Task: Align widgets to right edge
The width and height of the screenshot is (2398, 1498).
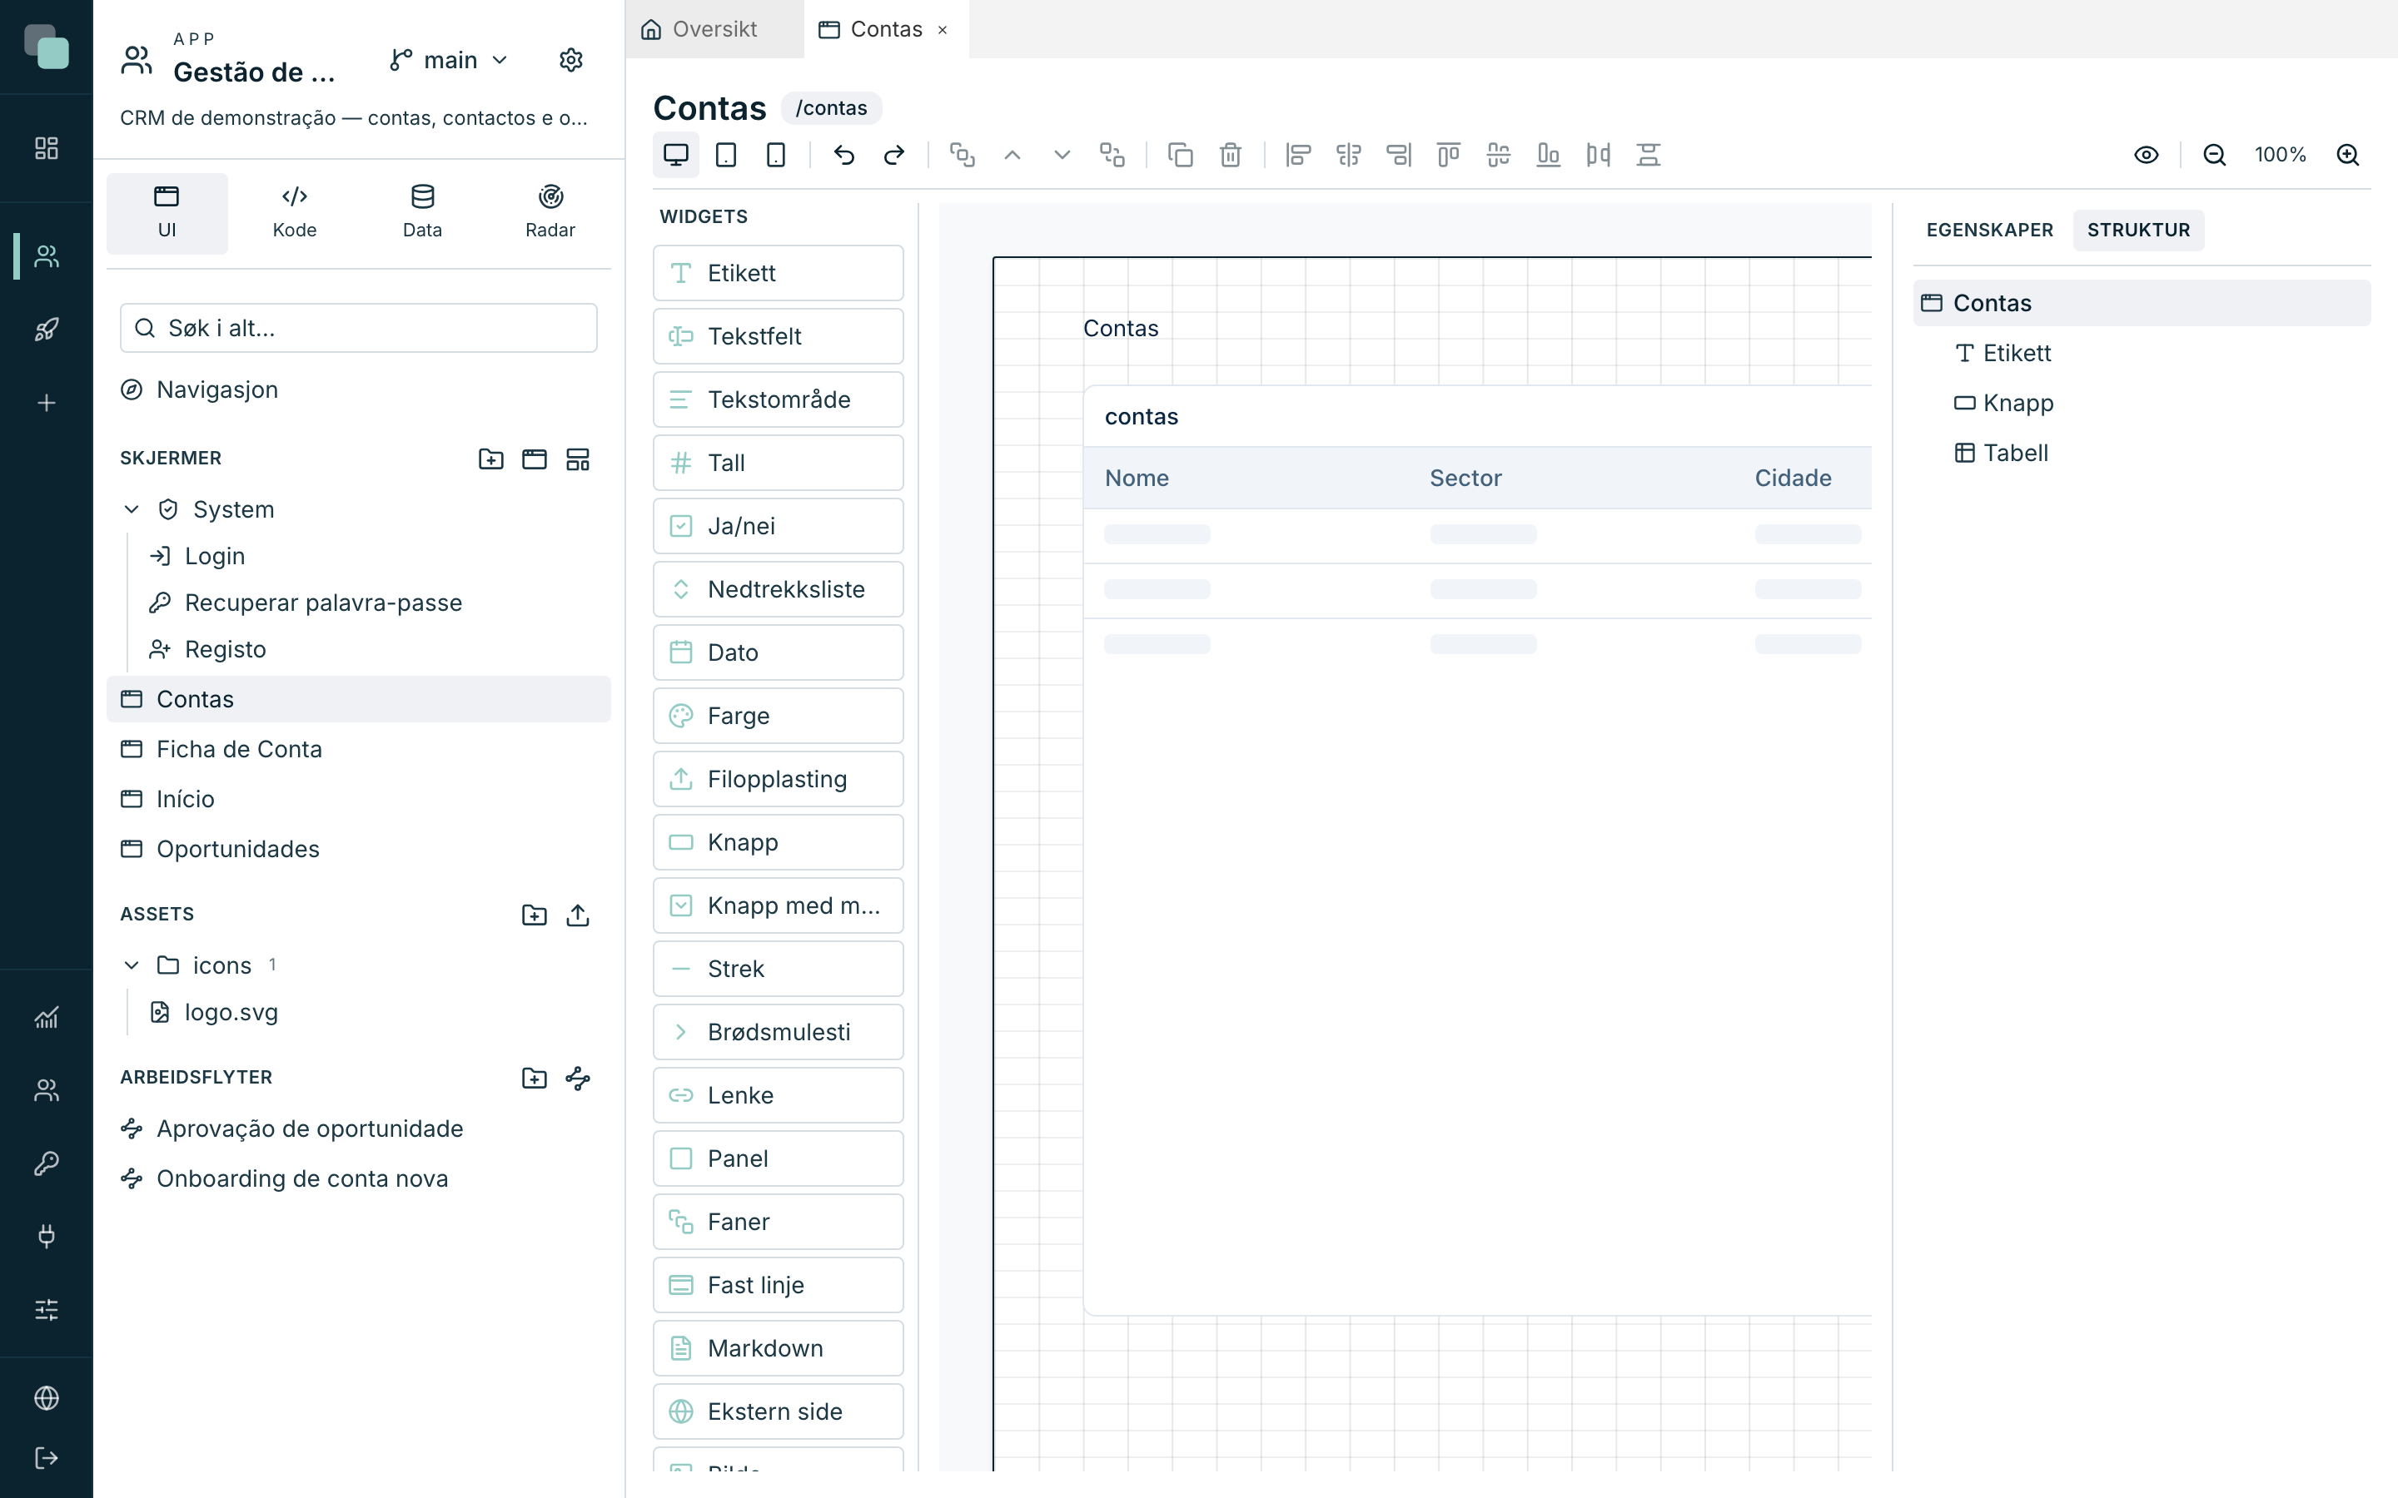Action: tap(1398, 155)
